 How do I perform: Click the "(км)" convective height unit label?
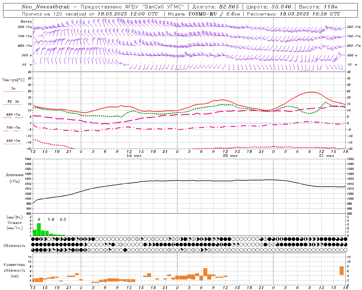coord(15,276)
